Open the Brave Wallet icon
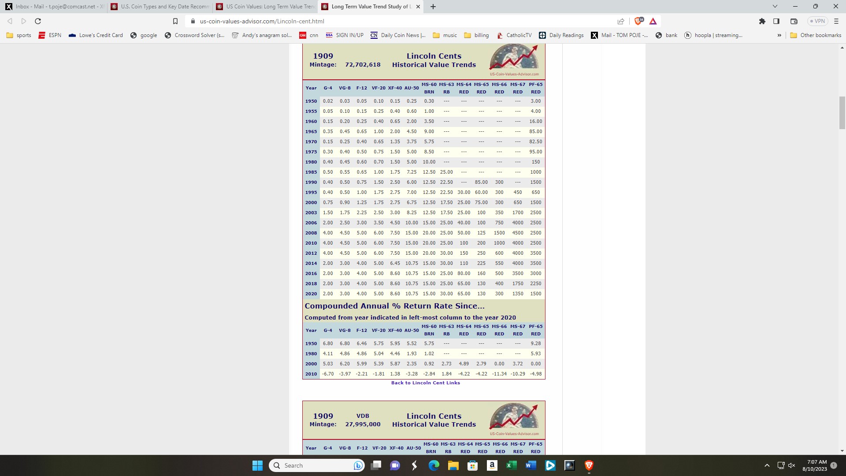Image resolution: width=846 pixels, height=476 pixels. [794, 21]
